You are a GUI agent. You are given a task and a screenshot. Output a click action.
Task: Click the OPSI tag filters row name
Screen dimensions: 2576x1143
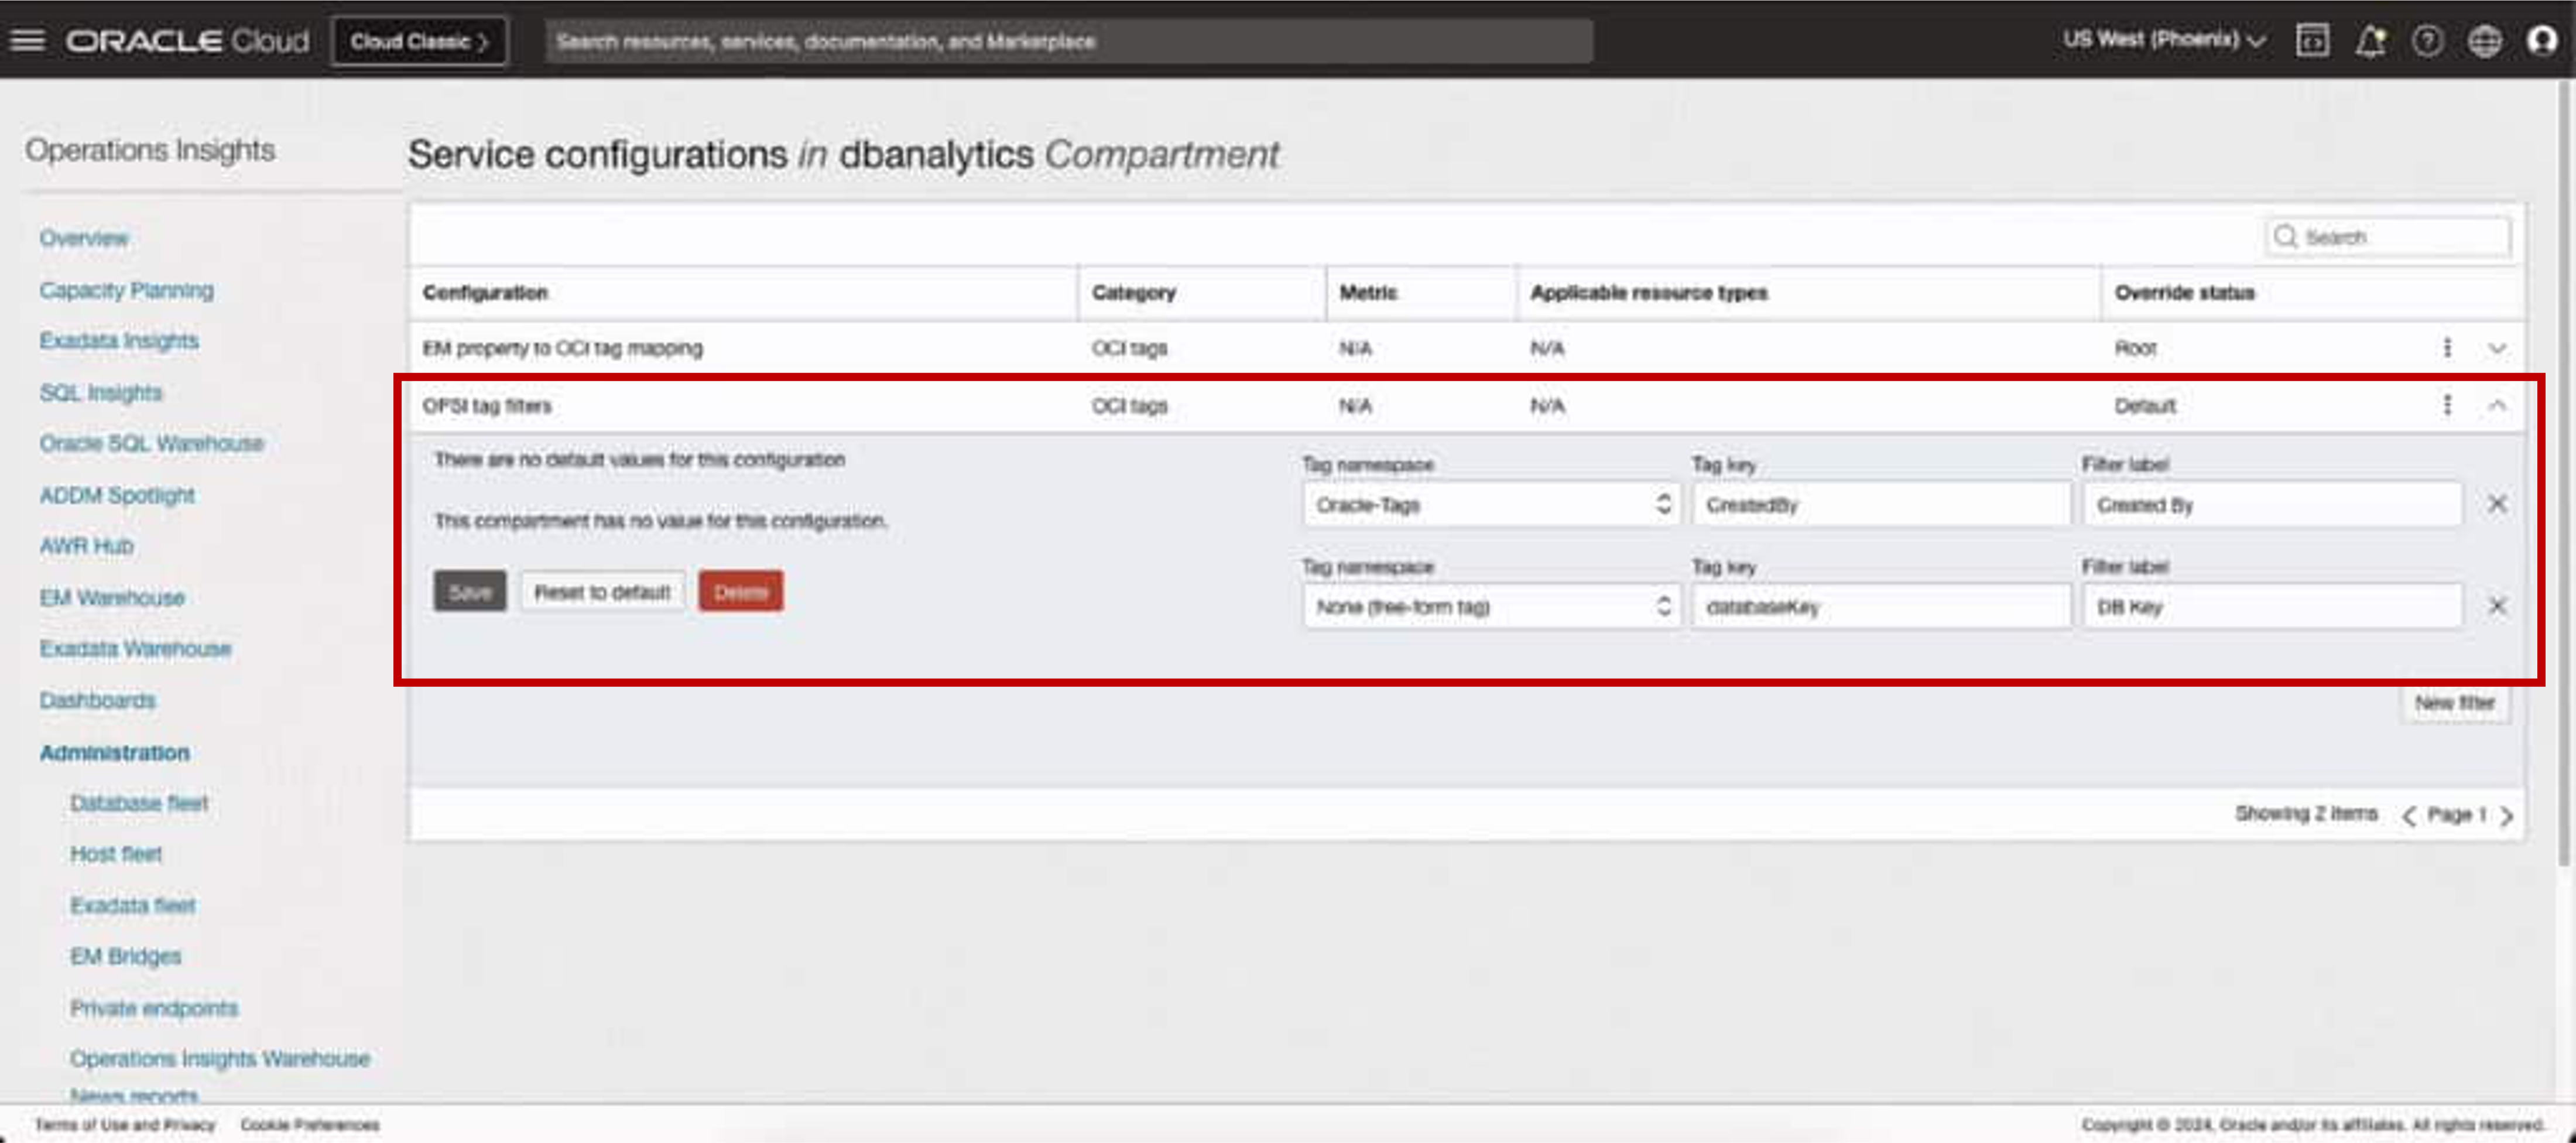tap(487, 405)
